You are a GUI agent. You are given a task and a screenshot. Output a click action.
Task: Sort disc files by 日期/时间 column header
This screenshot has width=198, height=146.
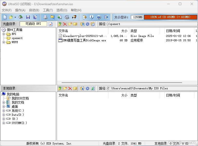click(x=179, y=31)
